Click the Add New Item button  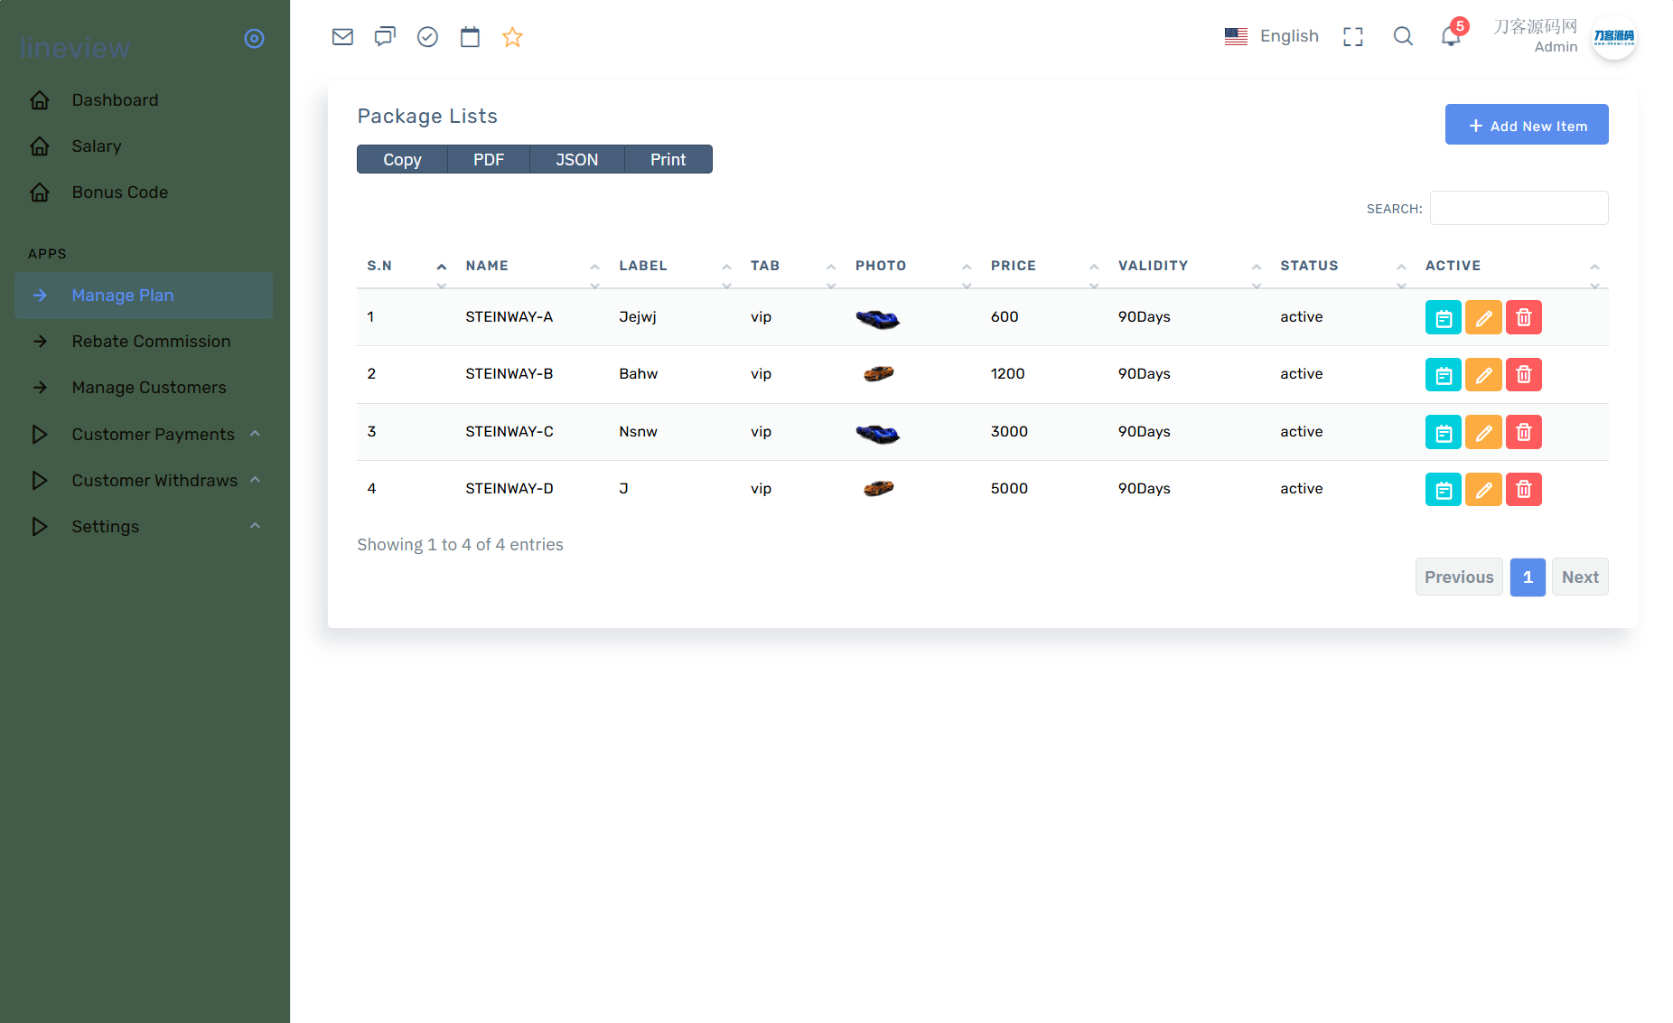point(1527,124)
